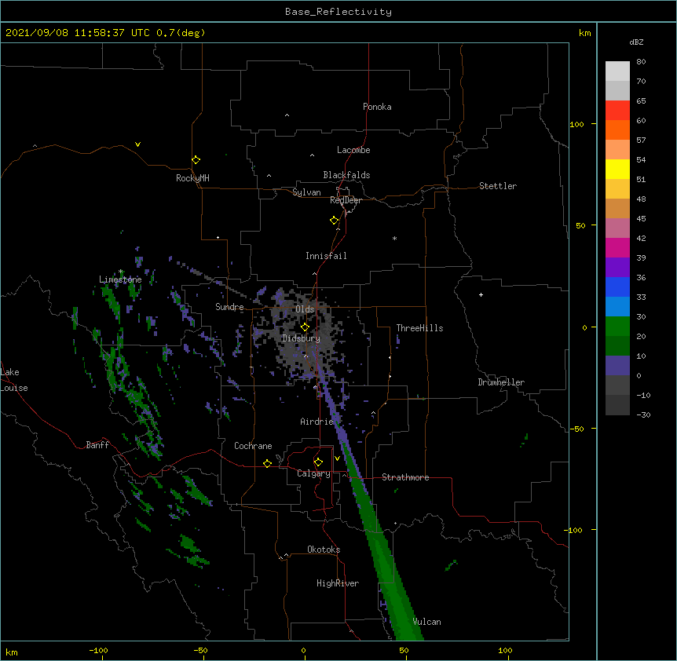Click the 80 dBZ legend value
Screen dimensions: 677x661
click(641, 62)
